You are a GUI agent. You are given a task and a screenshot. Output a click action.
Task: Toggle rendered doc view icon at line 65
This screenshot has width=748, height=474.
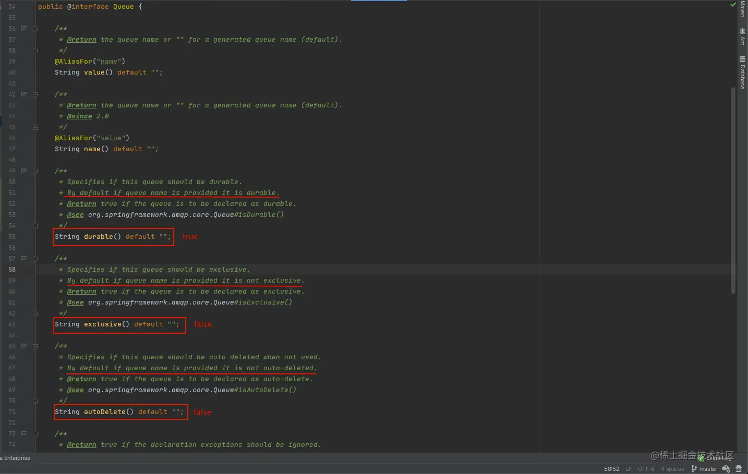coord(23,346)
